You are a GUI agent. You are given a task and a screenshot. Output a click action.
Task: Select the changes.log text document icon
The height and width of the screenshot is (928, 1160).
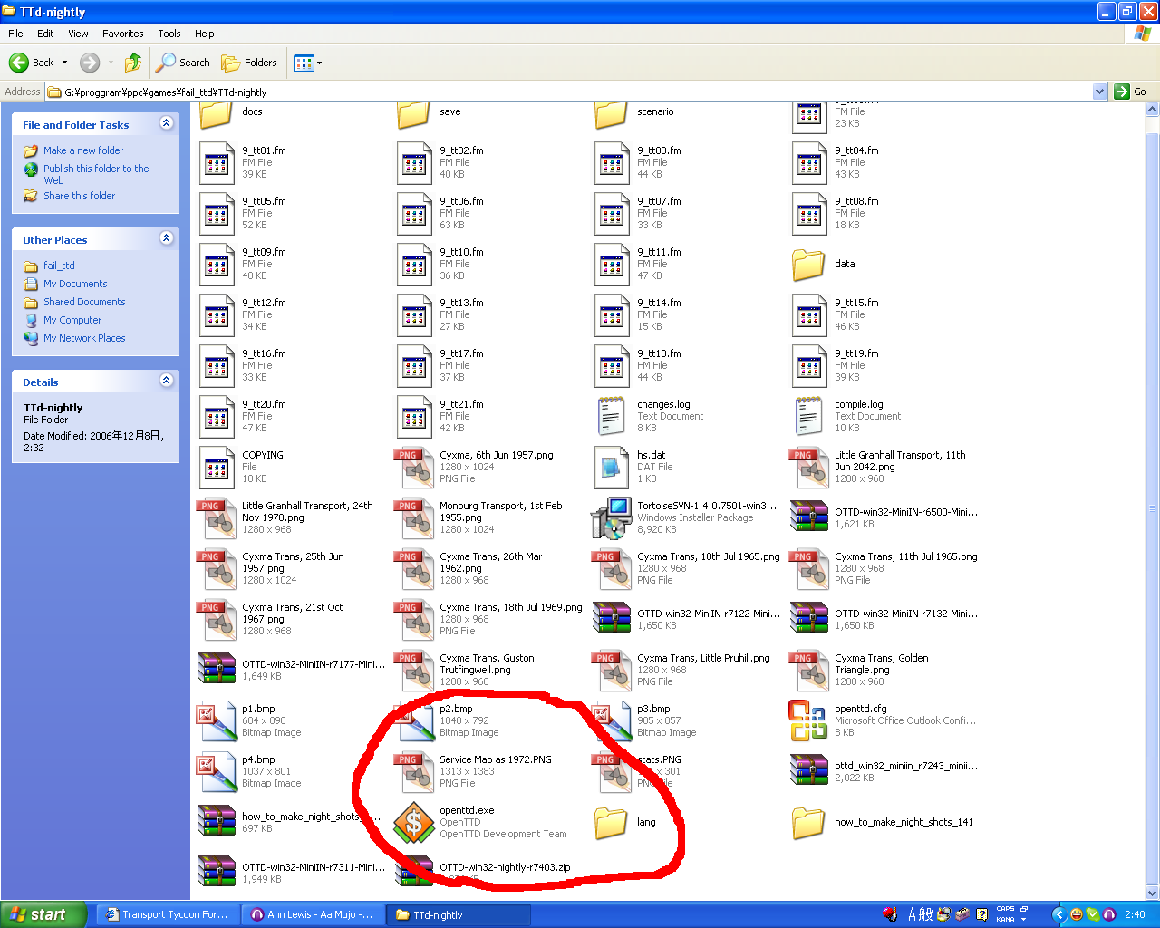tap(613, 417)
